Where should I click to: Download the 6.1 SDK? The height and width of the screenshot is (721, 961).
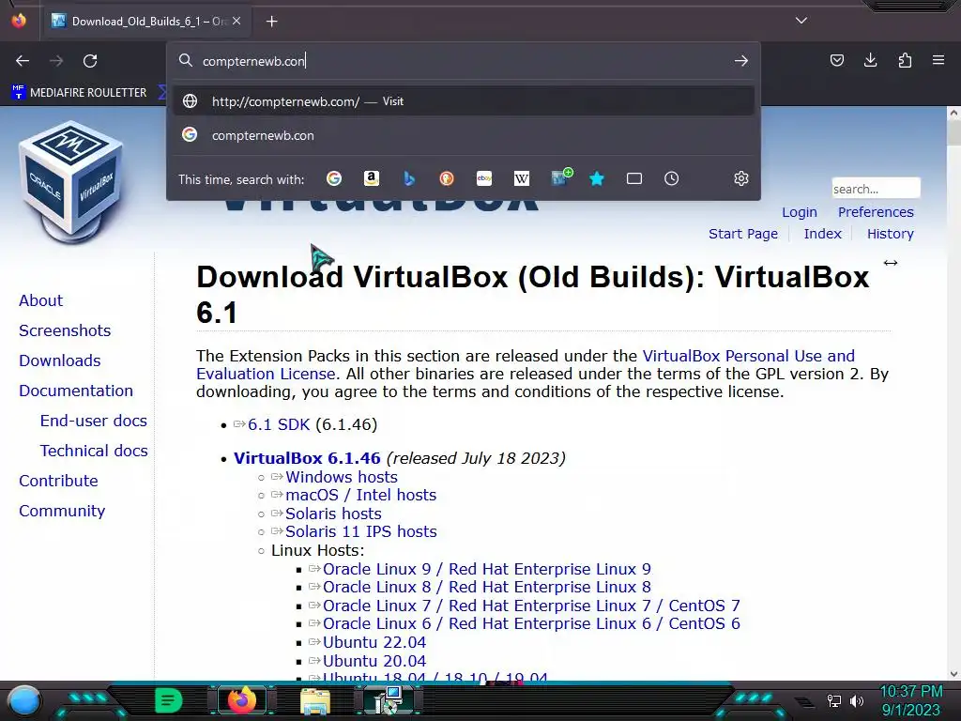[279, 424]
